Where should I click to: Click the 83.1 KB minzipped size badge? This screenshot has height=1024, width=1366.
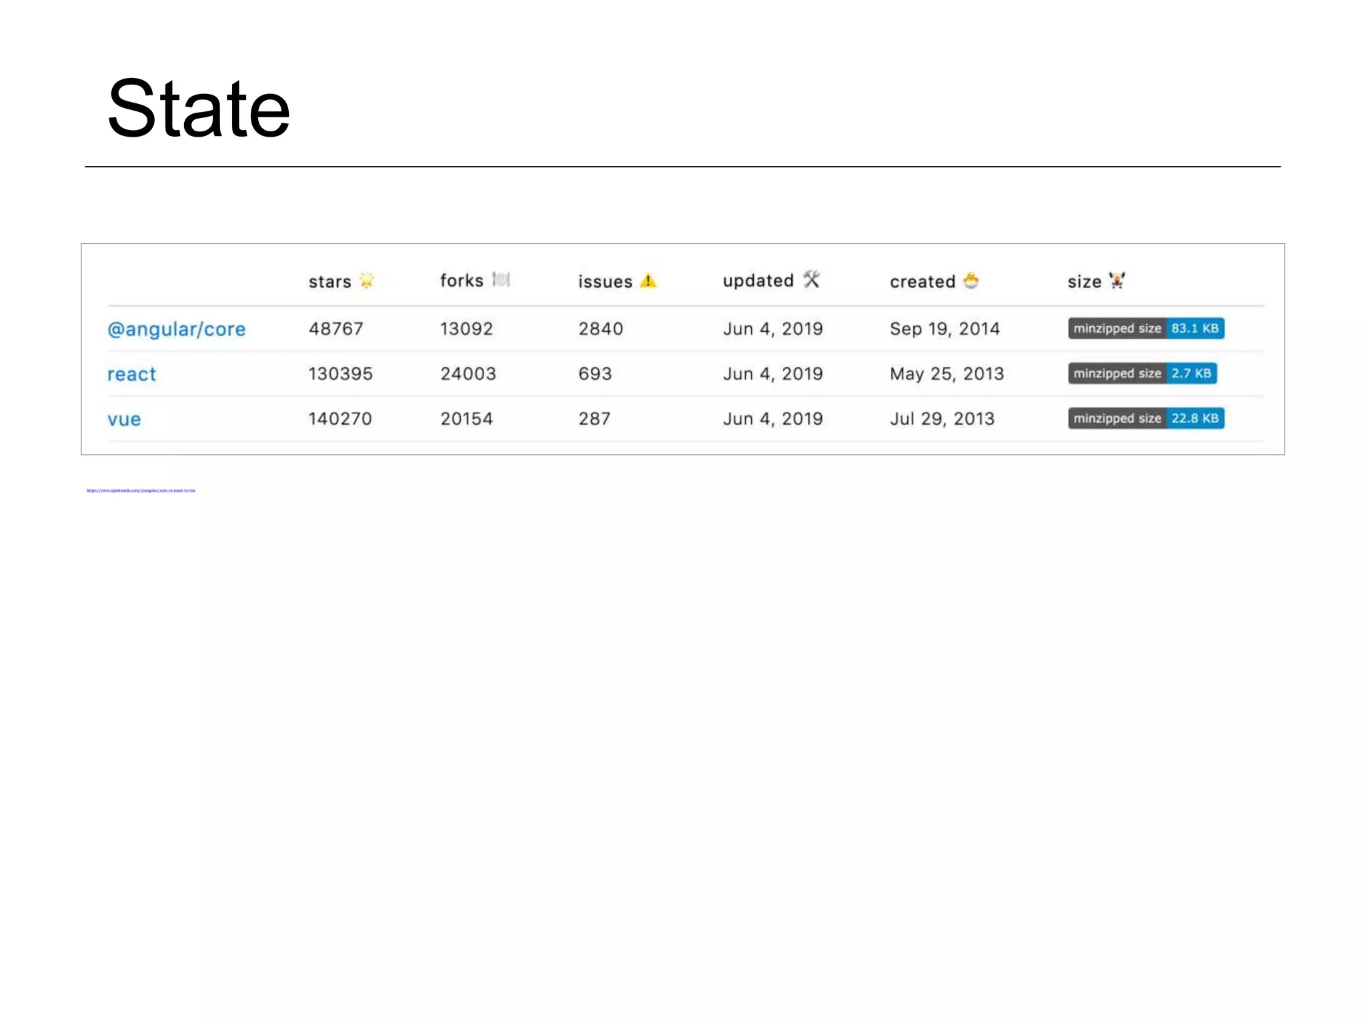click(x=1145, y=328)
